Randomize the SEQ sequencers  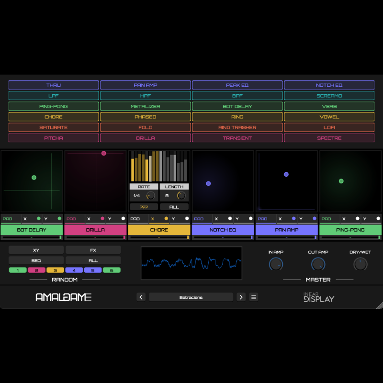coord(36,260)
